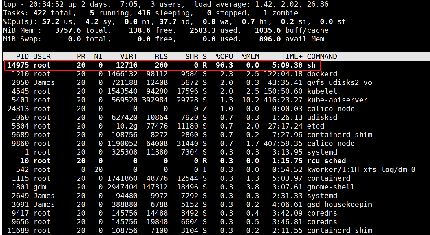Image resolution: width=430 pixels, height=235 pixels.
Task: Click the 20:34:52 time in top header
Action: (46, 4)
